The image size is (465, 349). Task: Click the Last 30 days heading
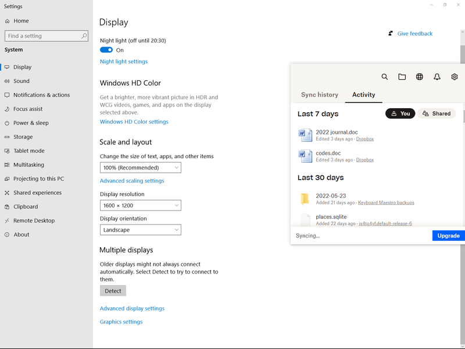pos(321,177)
